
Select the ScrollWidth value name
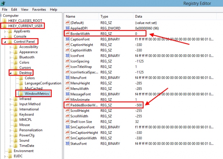pos(79,116)
